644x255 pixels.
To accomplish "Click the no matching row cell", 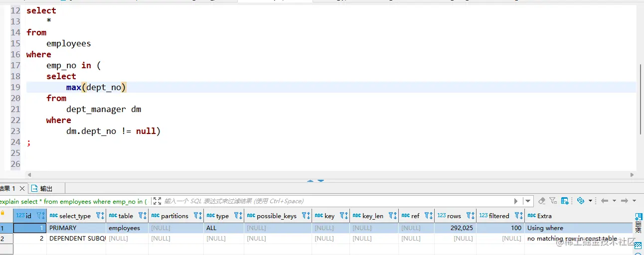I will (x=578, y=239).
